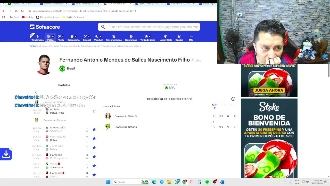Open the Fút. americano section
The width and height of the screenshot is (330, 186).
114,38
